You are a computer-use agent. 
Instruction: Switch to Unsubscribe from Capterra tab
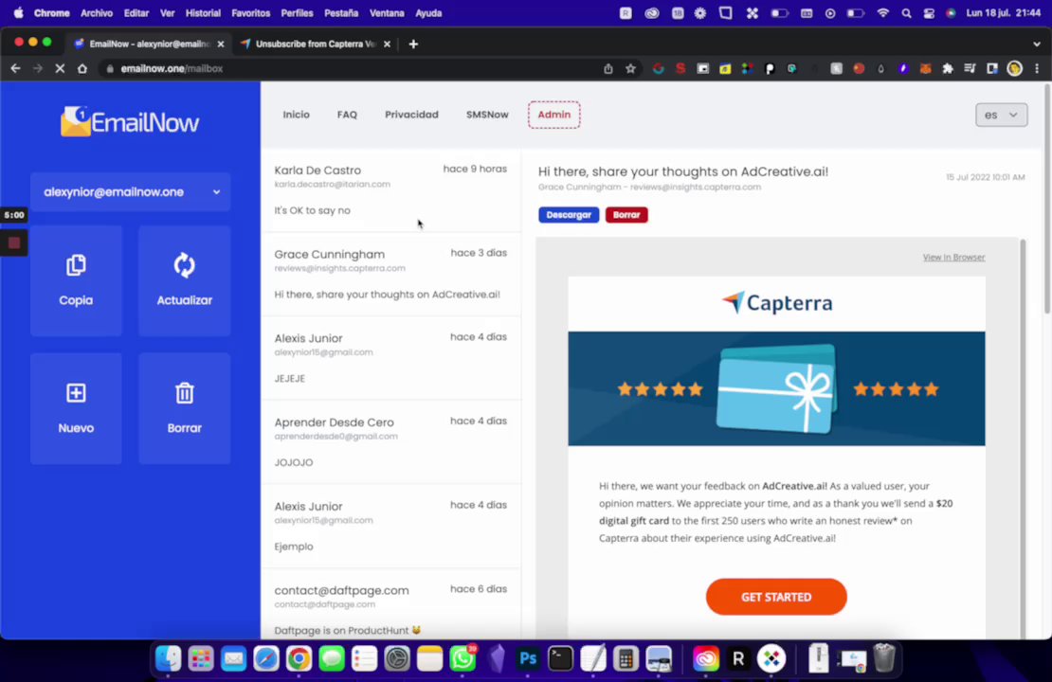(x=316, y=44)
